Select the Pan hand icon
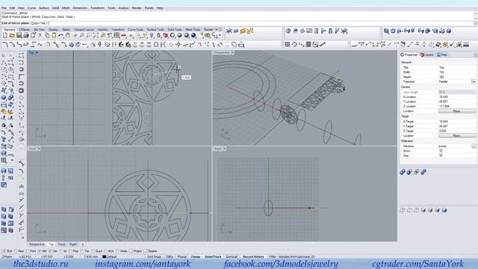The image size is (478, 269). 68,35
